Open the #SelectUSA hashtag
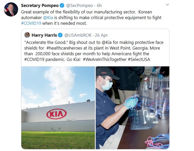 click(139, 59)
